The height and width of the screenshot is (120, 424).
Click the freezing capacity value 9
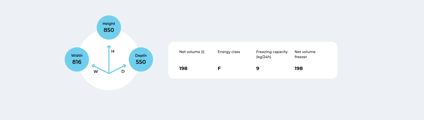pyautogui.click(x=258, y=68)
